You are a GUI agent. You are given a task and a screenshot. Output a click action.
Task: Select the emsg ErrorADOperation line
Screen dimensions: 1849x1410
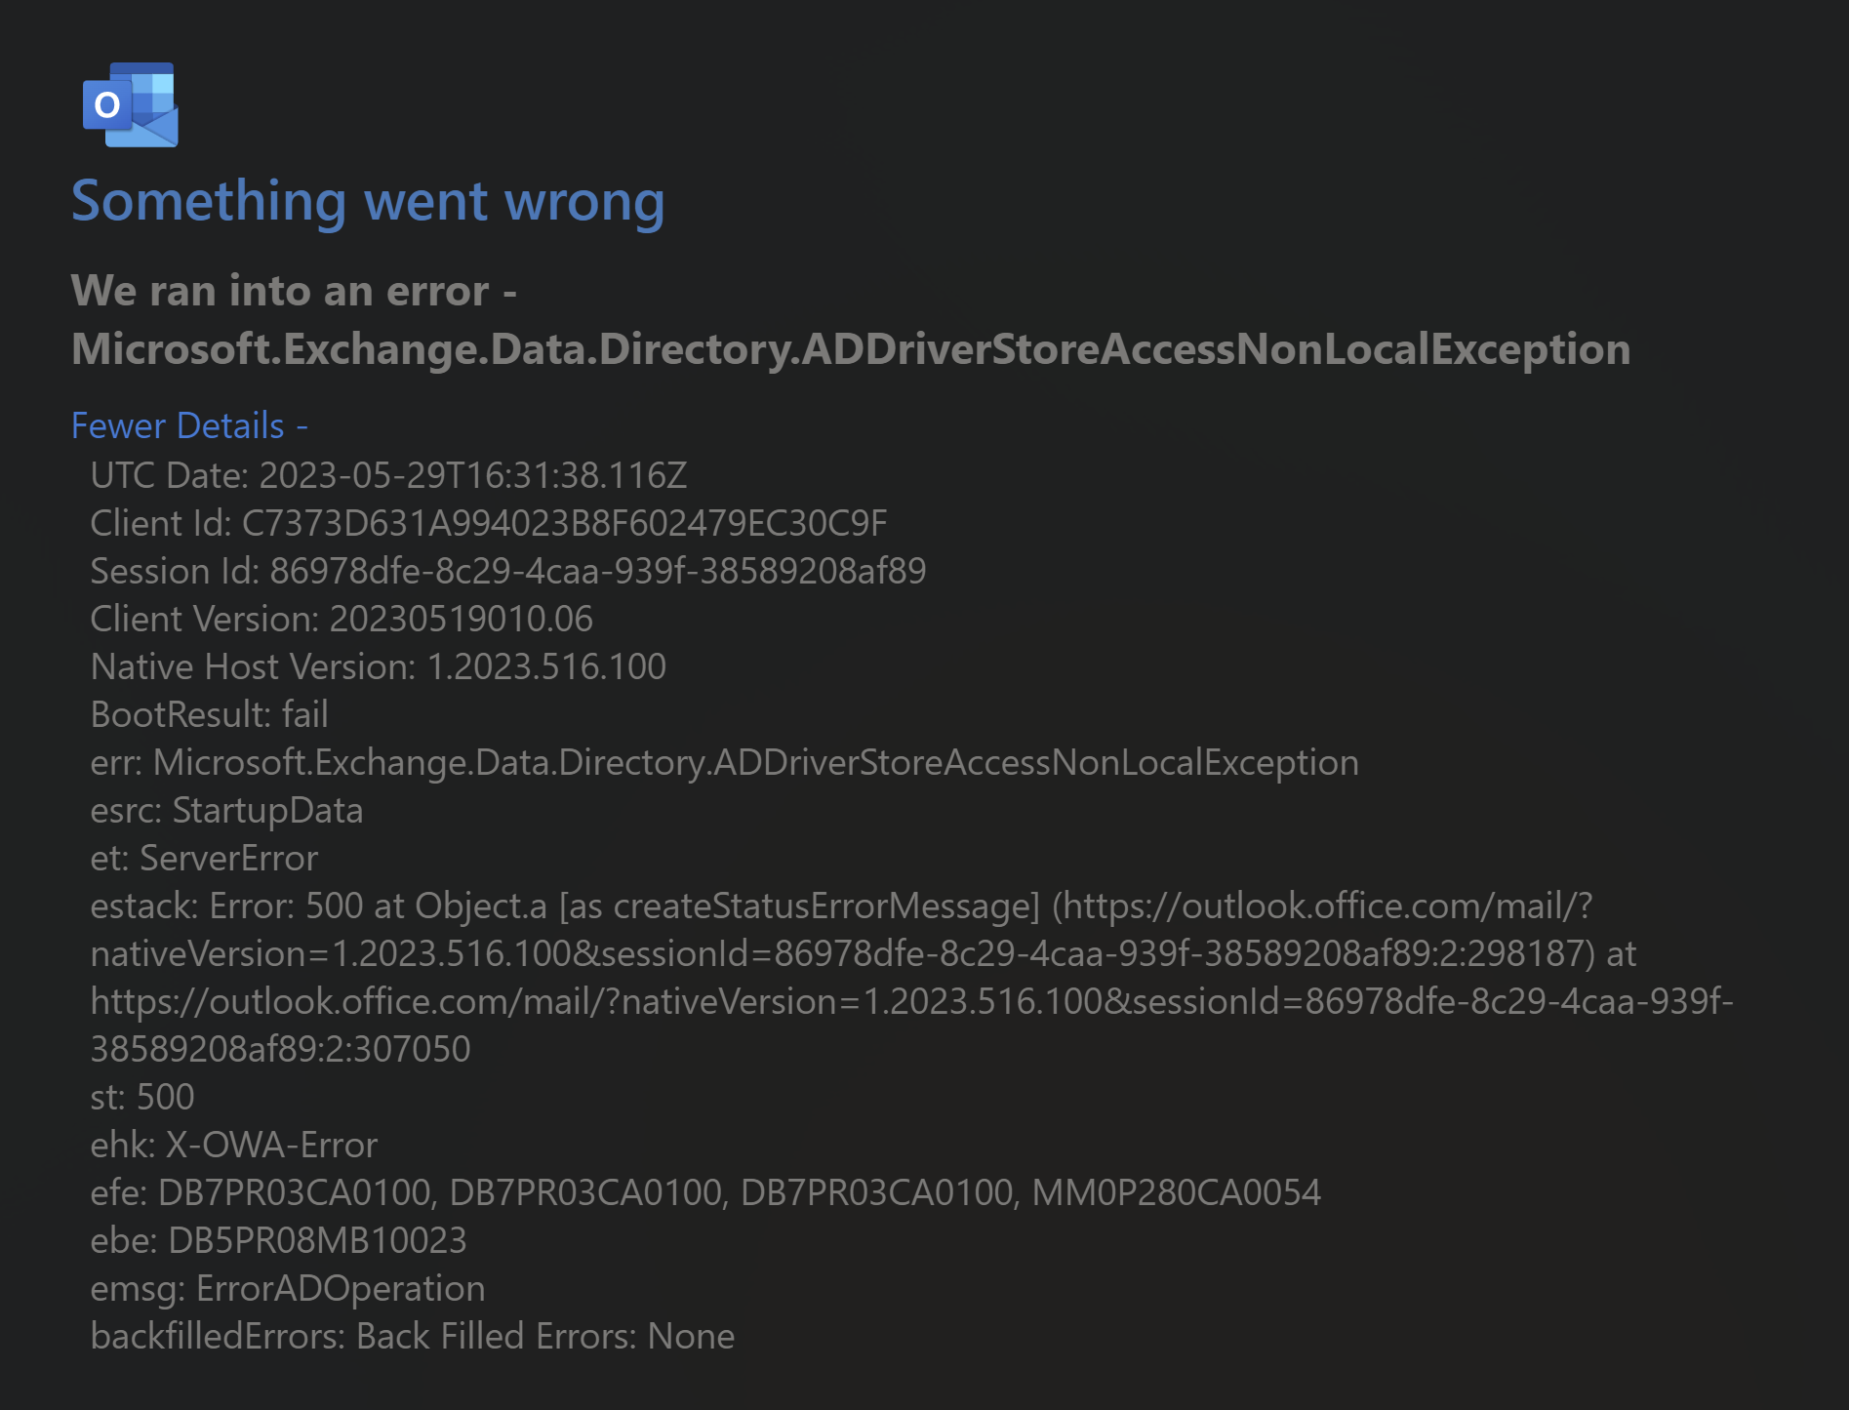(x=287, y=1288)
